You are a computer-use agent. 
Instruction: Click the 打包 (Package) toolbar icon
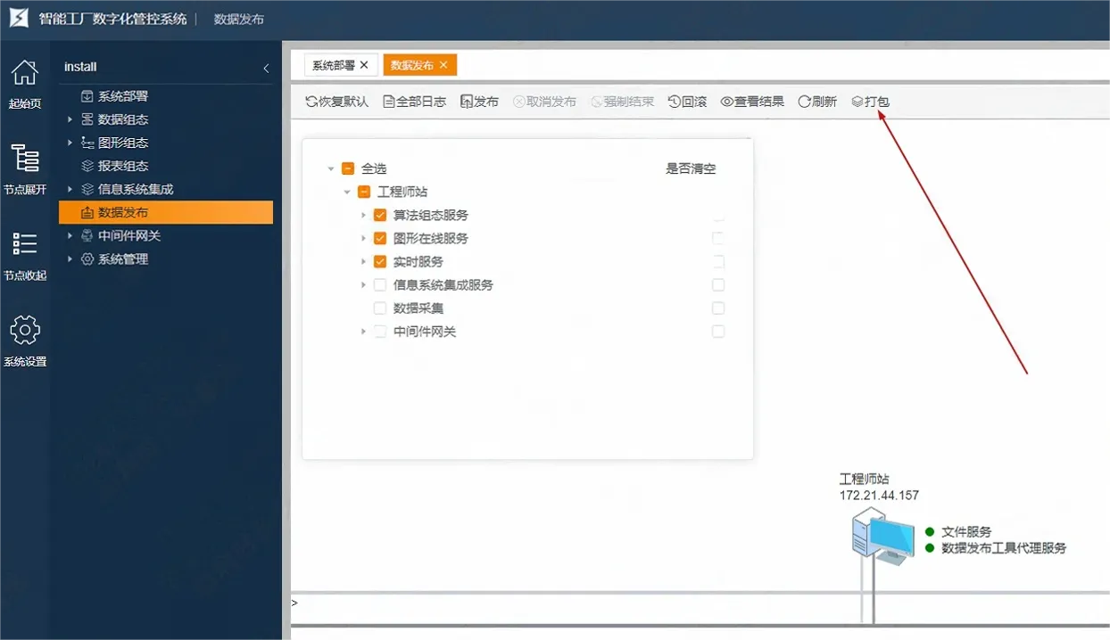coord(870,101)
